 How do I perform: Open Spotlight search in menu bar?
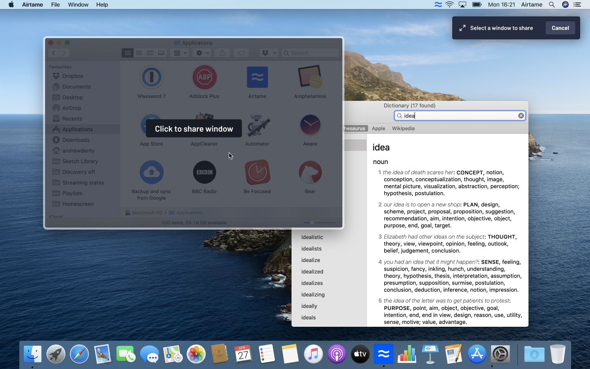[x=552, y=5]
